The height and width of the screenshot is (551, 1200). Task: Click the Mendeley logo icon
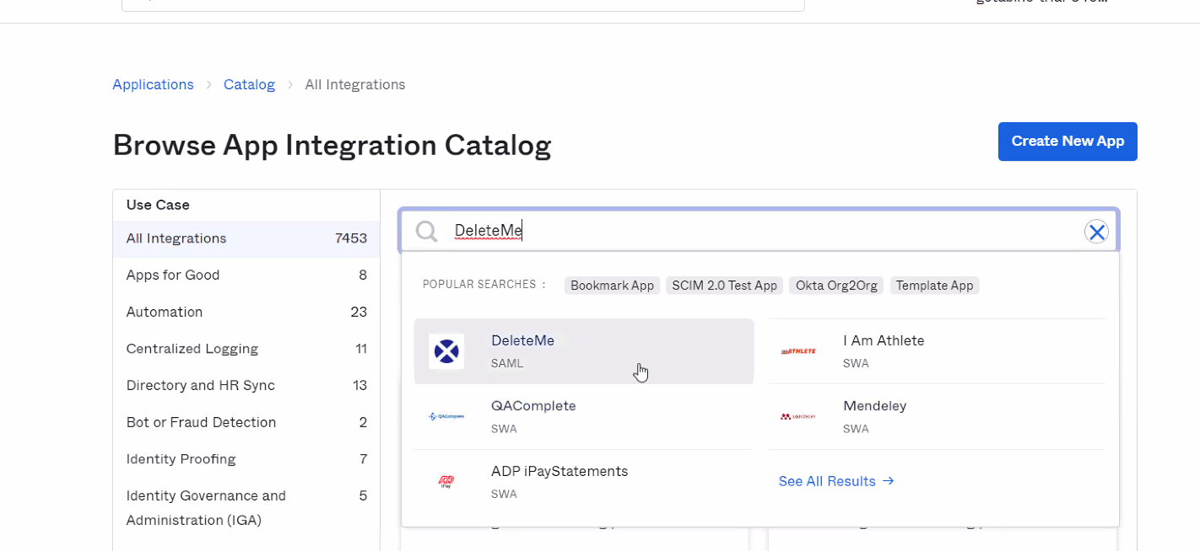click(x=798, y=416)
